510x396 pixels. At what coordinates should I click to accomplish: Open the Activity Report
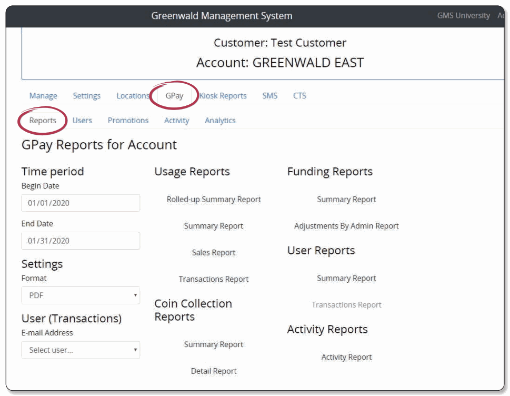[x=346, y=357]
